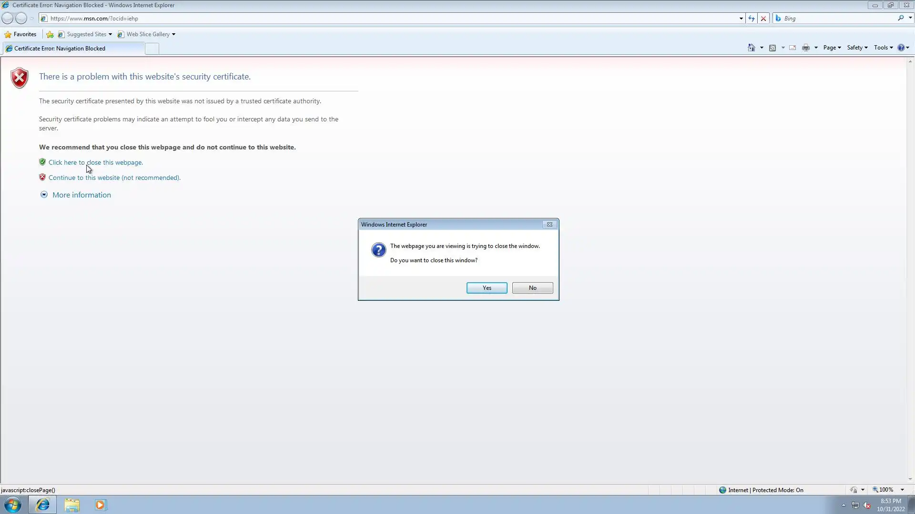This screenshot has height=514, width=915.
Task: Click the Bing search magnifier icon
Action: (x=901, y=18)
